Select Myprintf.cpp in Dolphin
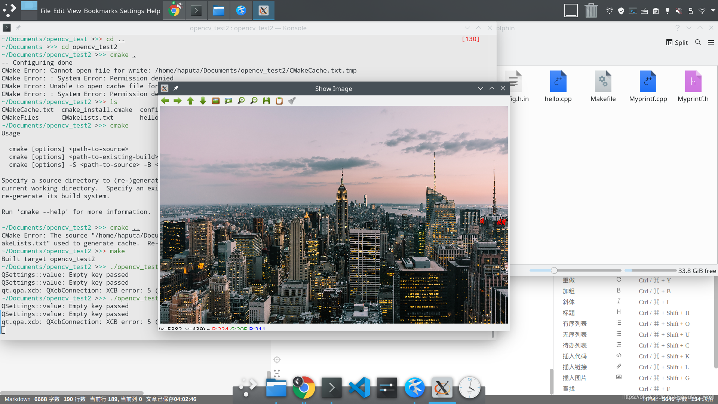The width and height of the screenshot is (718, 404). click(648, 86)
